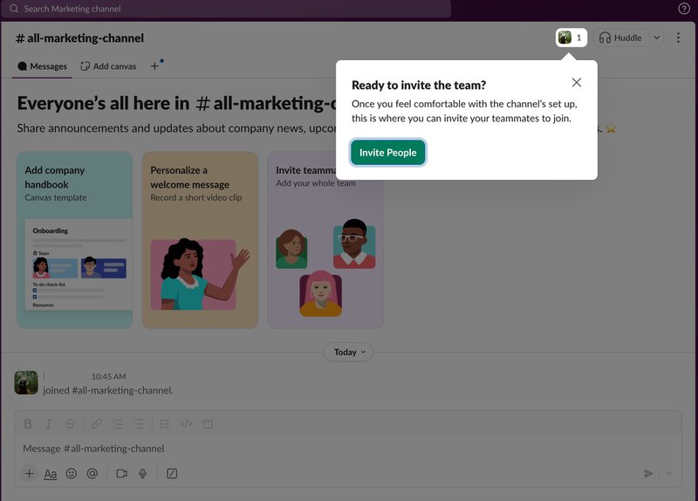Apply bulleted list formatting
698x501 pixels.
pyautogui.click(x=139, y=424)
